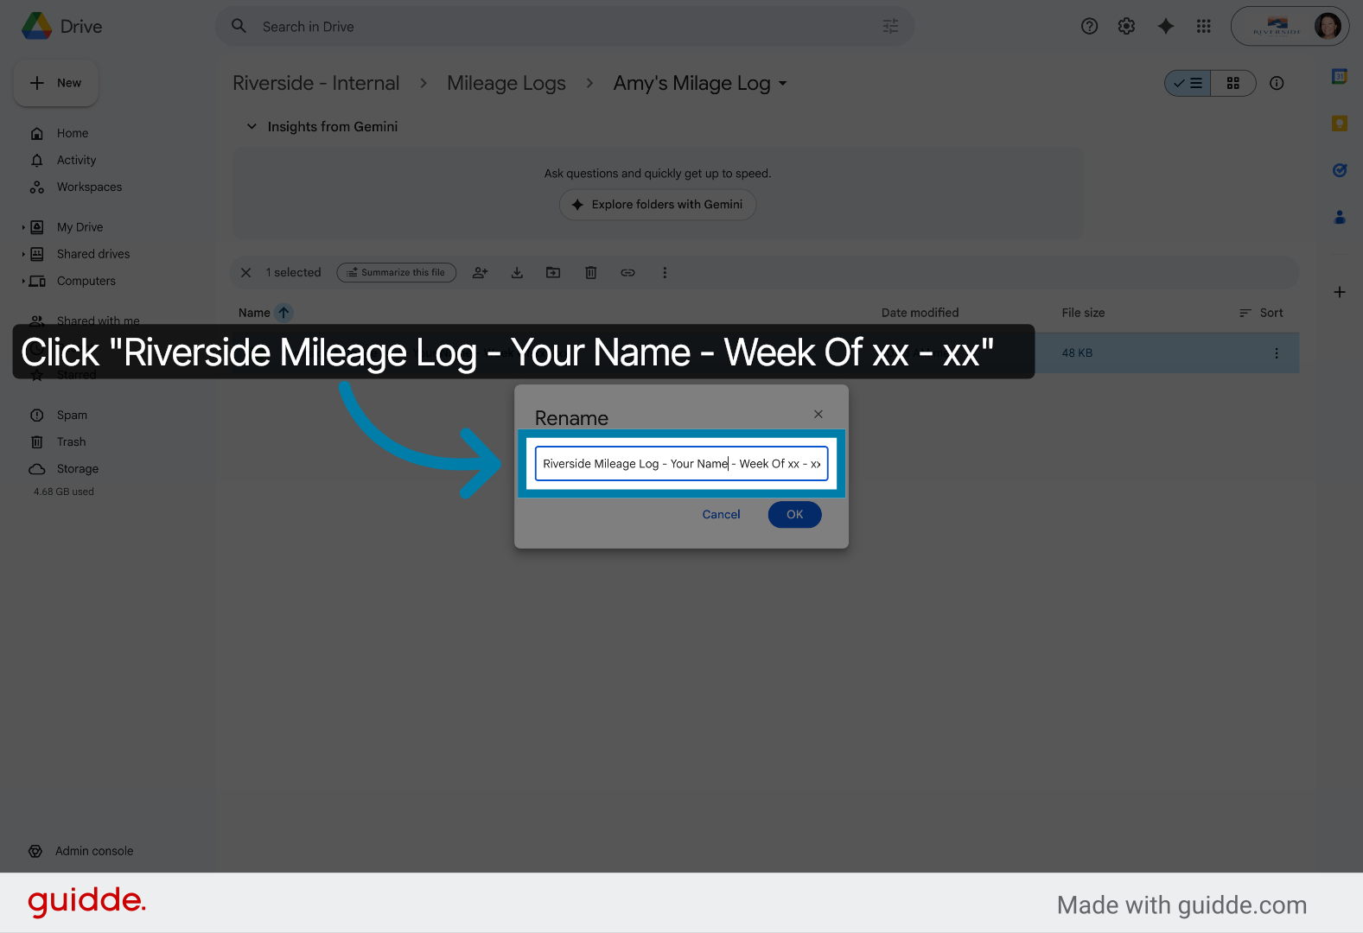Open the Sort options menu

pos(1261,313)
